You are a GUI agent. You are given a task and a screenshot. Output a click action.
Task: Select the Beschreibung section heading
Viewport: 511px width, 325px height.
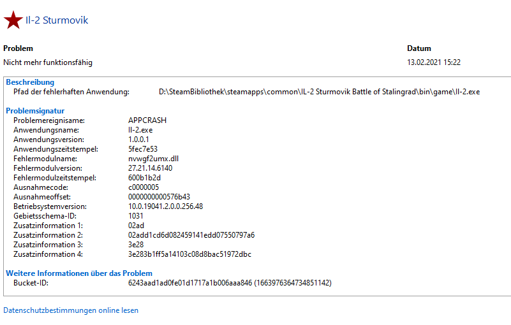tap(30, 82)
